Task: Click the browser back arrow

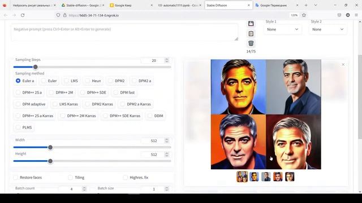Action: click(x=6, y=15)
